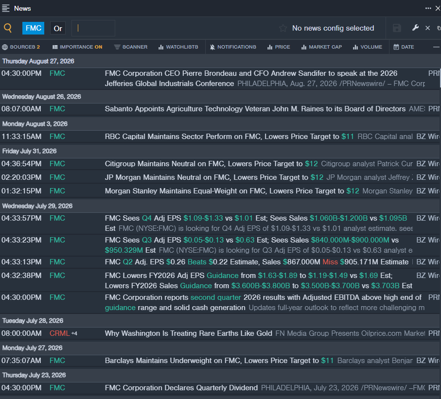The width and height of the screenshot is (441, 399).
Task: Click the green Beats keyword
Action: [197, 262]
